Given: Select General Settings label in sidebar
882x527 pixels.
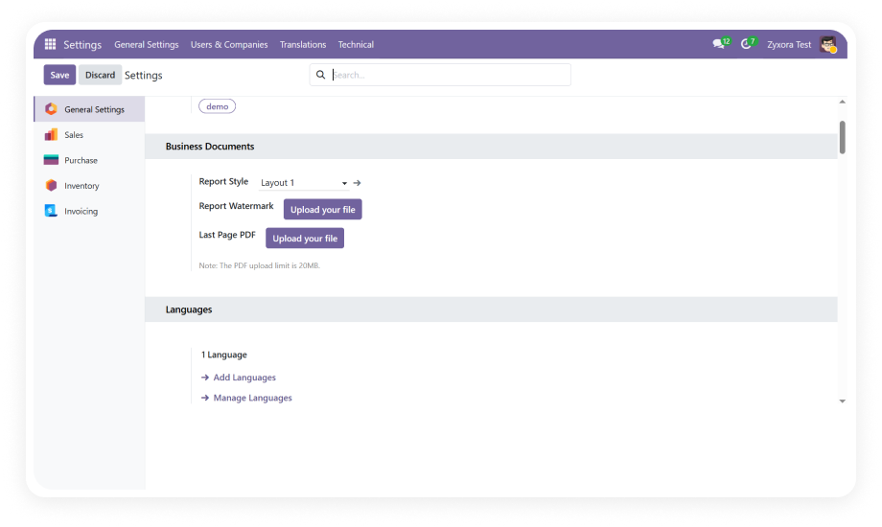Looking at the screenshot, I should [95, 109].
